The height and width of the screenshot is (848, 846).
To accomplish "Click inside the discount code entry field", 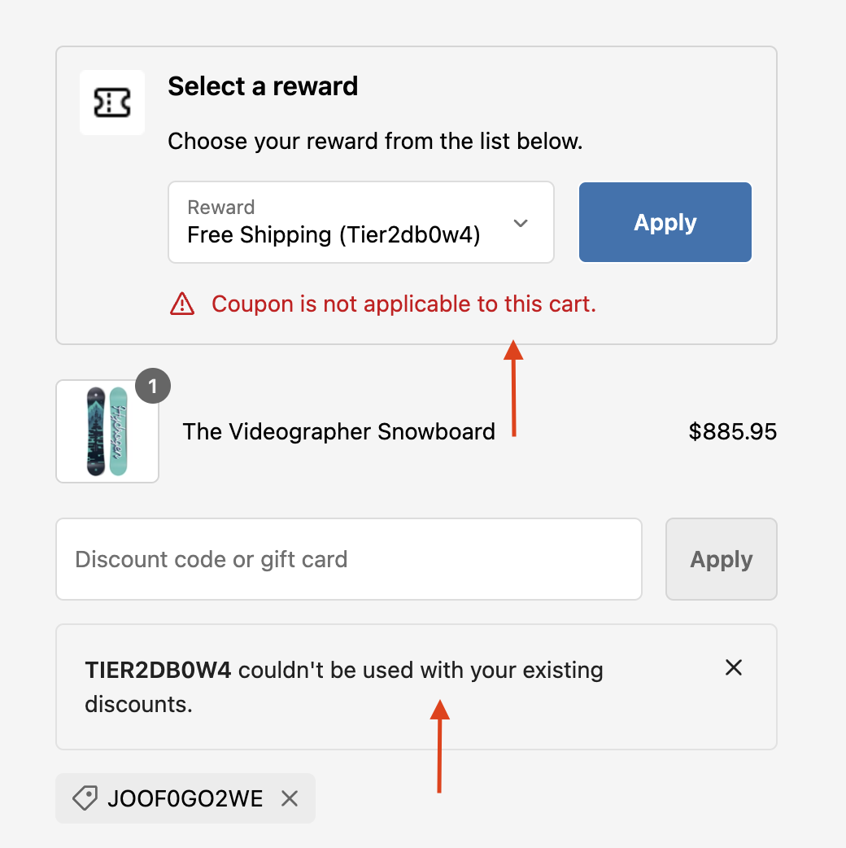I will click(348, 559).
